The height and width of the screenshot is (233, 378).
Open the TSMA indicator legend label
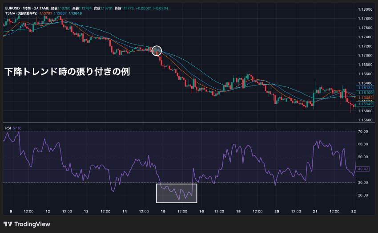point(21,13)
